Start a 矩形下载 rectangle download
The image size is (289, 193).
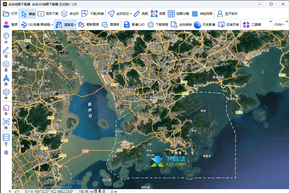[48, 14]
